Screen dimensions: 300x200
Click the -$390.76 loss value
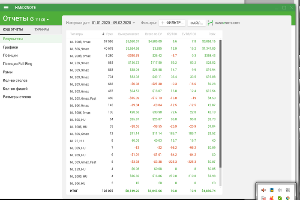click(133, 56)
